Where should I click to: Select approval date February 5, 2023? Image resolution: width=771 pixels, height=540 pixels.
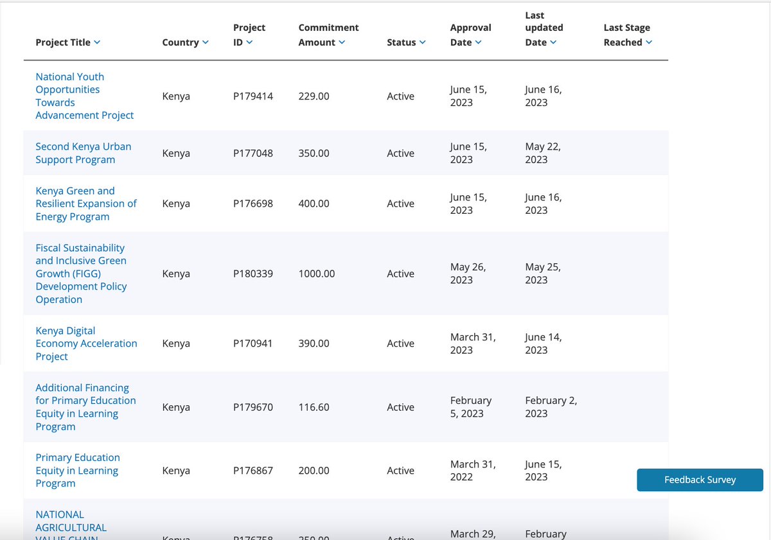(471, 407)
